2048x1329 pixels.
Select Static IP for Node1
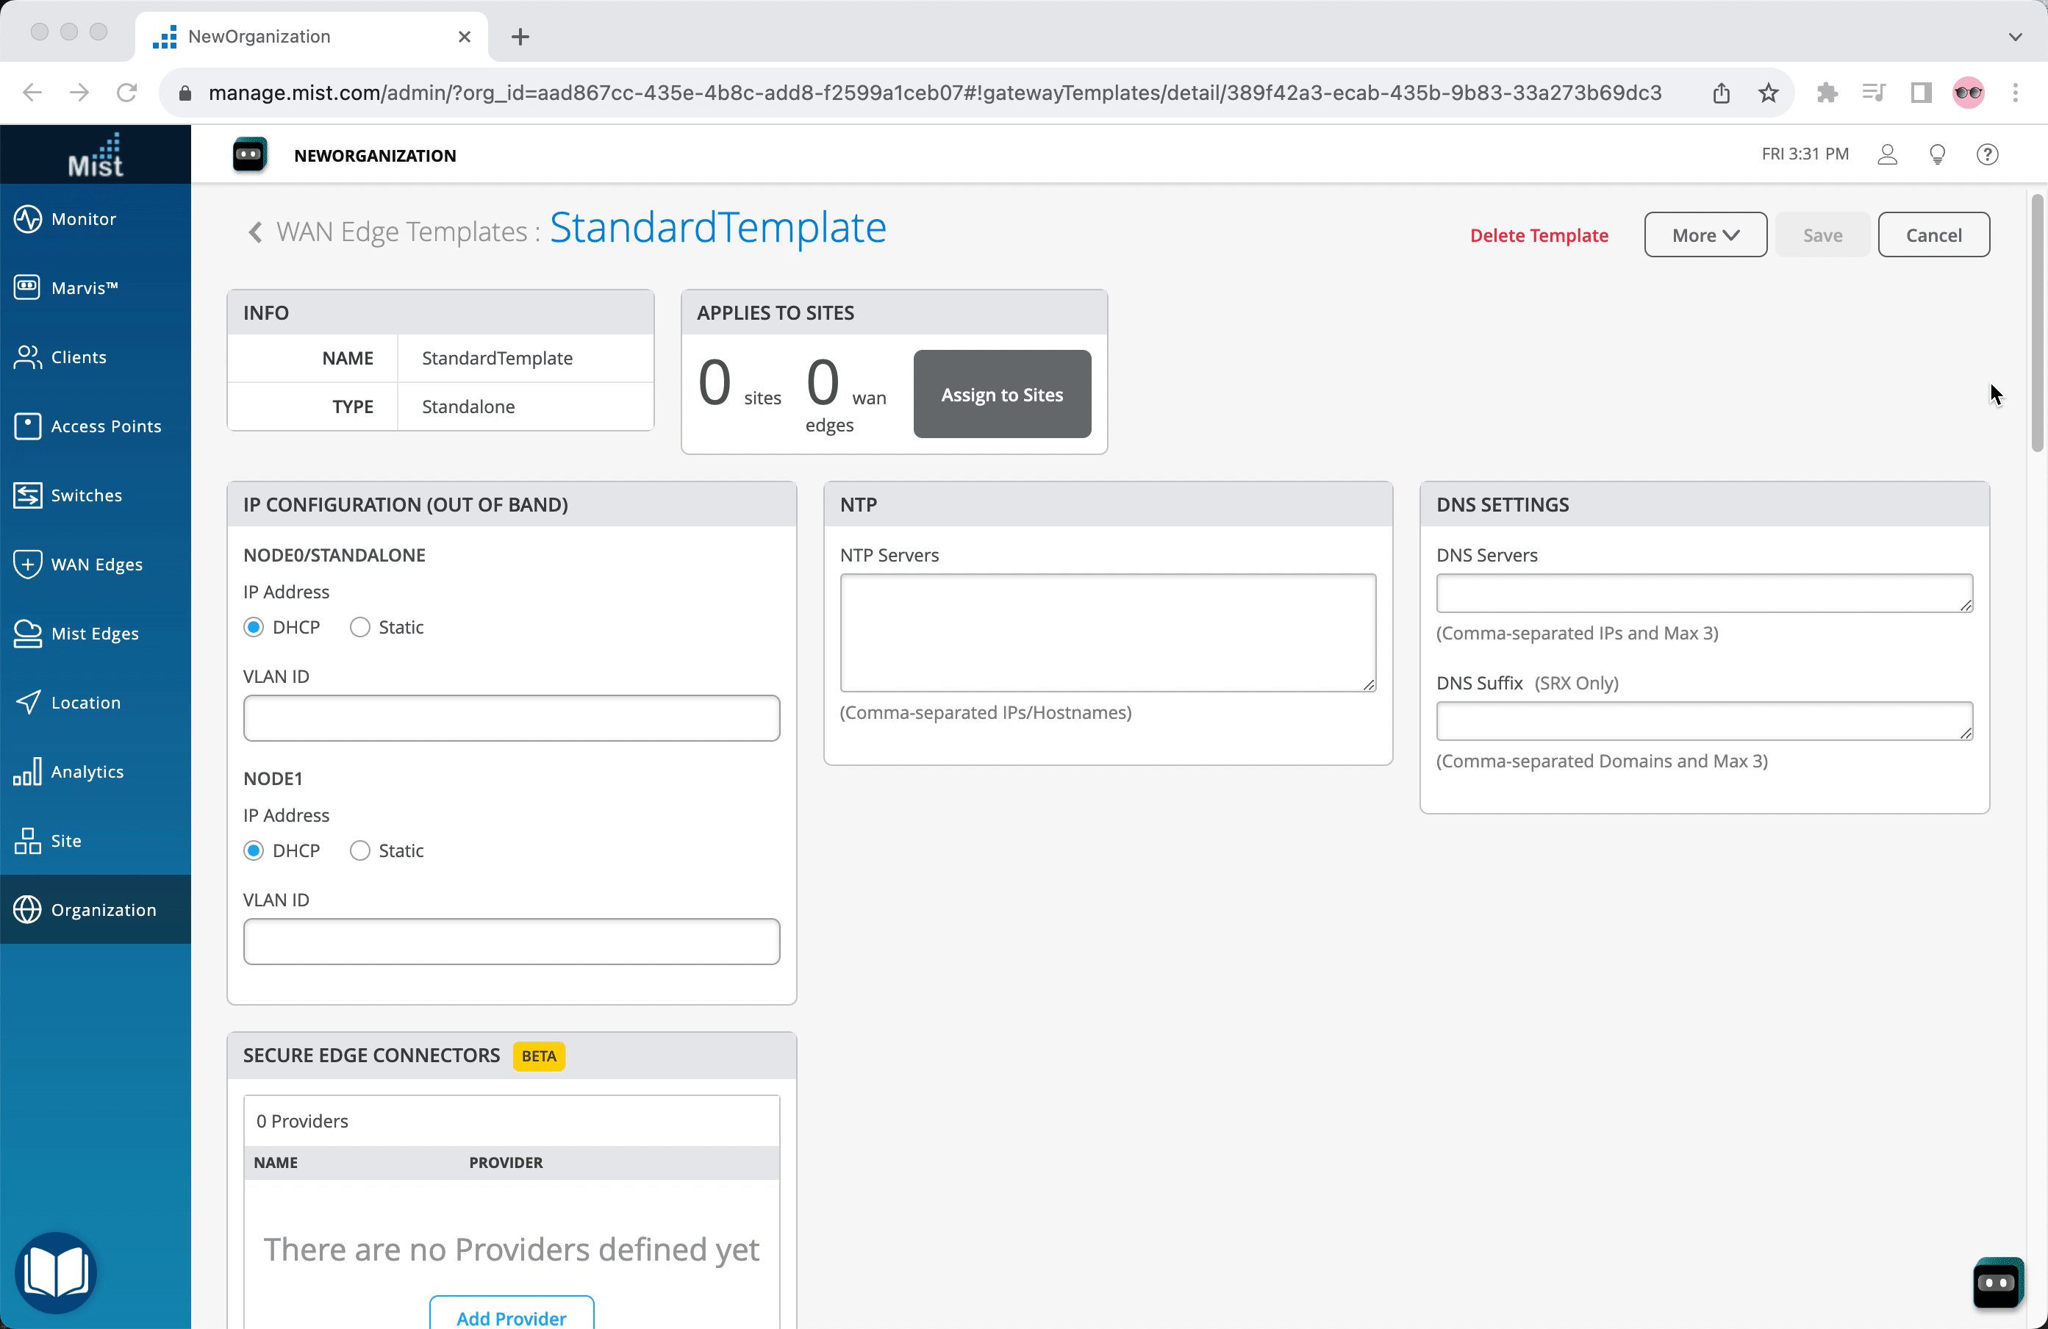359,850
